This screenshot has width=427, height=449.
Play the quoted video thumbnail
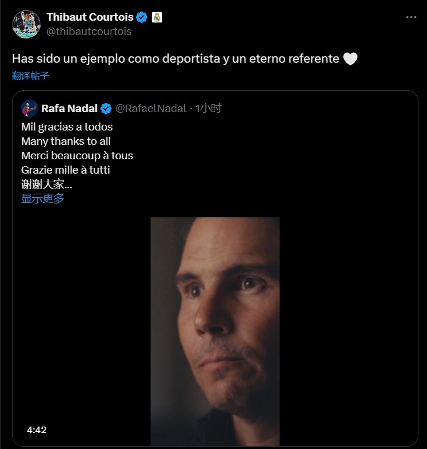point(215,331)
